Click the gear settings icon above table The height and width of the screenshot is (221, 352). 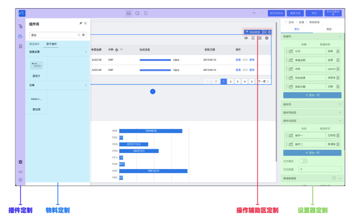tap(267, 38)
